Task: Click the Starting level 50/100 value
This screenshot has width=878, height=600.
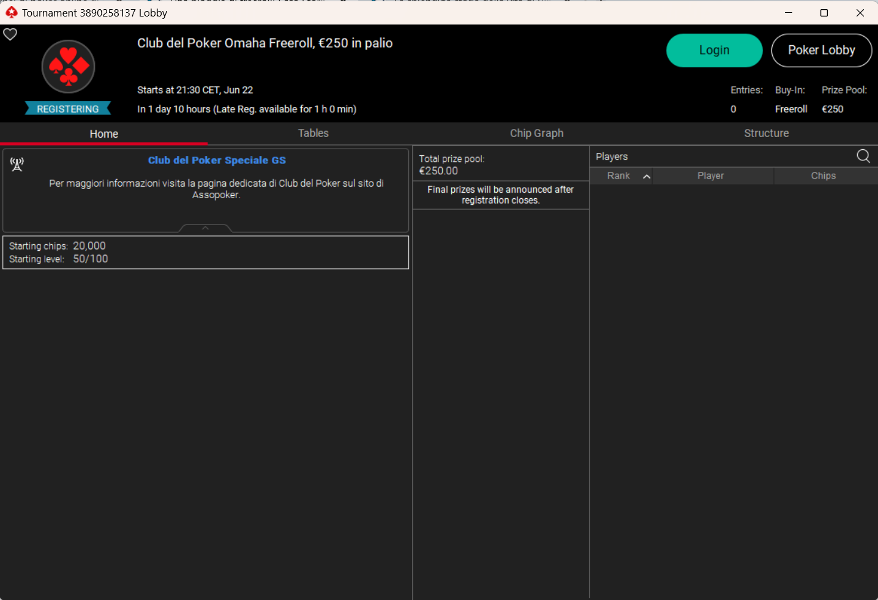Action: tap(91, 259)
